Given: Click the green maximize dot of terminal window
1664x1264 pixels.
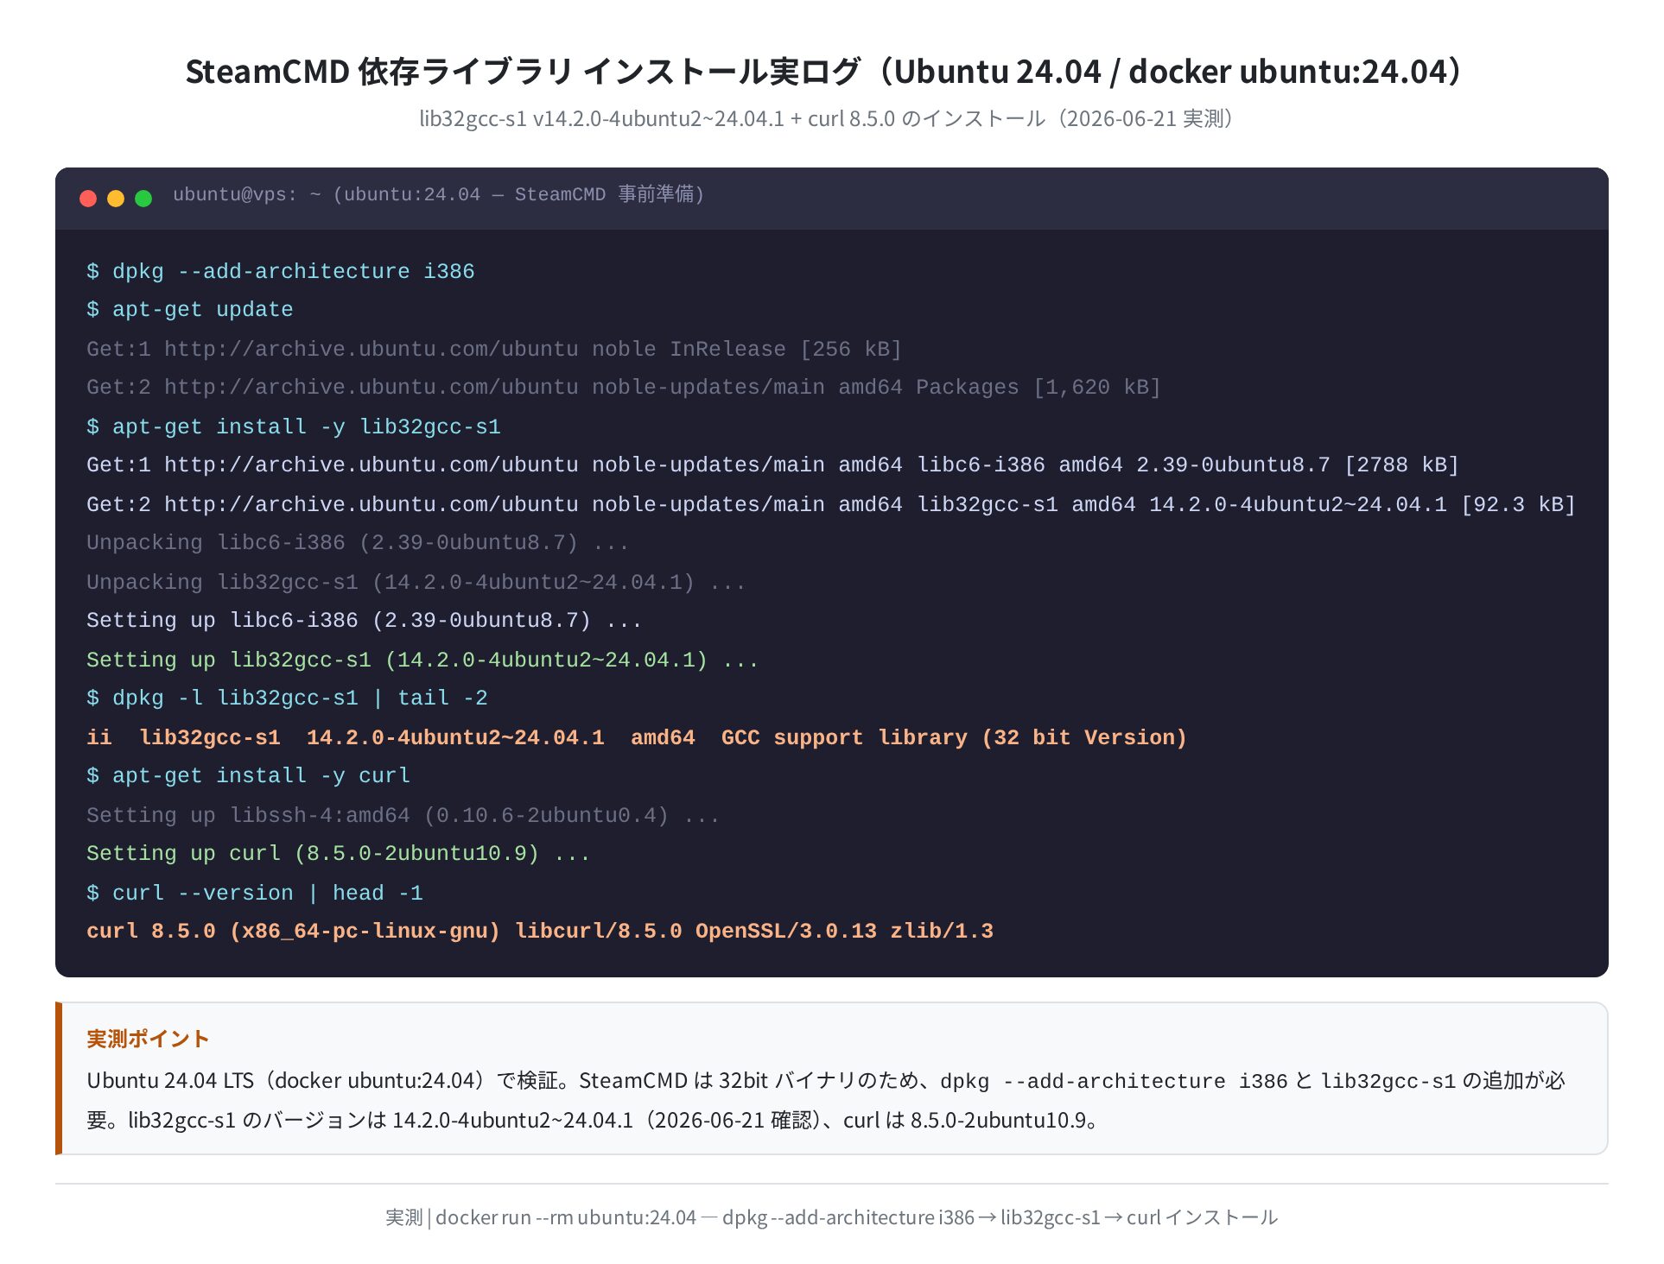Looking at the screenshot, I should pyautogui.click(x=143, y=199).
